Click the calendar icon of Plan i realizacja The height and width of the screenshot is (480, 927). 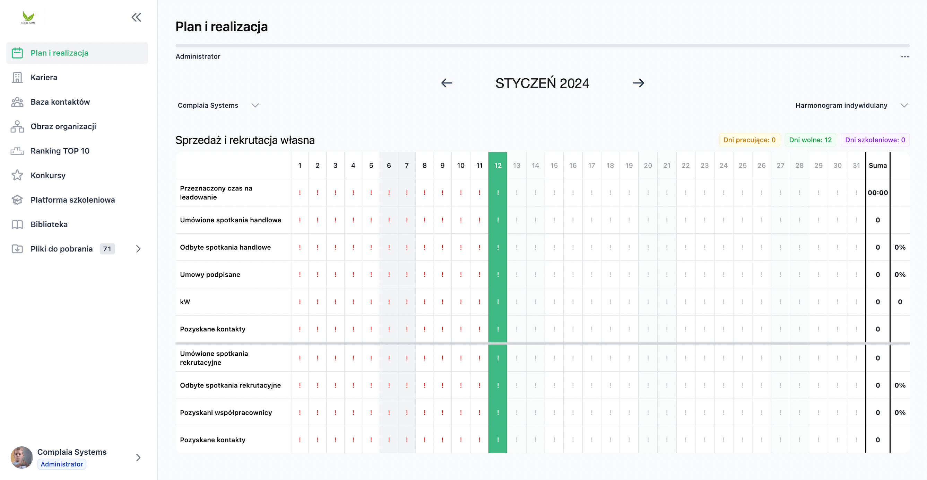coord(17,53)
